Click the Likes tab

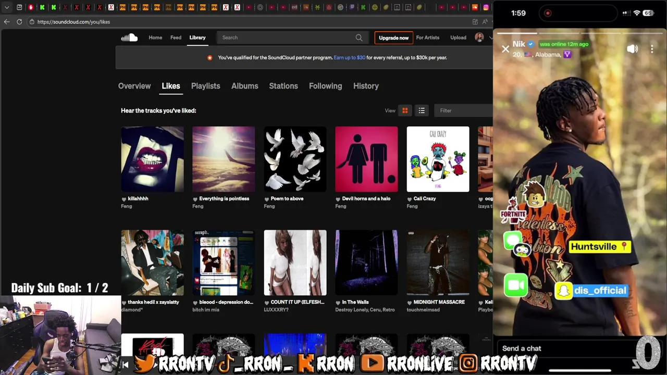(171, 86)
